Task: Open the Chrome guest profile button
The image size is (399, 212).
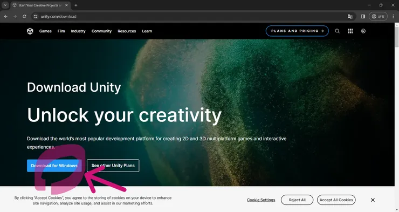Action: (x=378, y=16)
